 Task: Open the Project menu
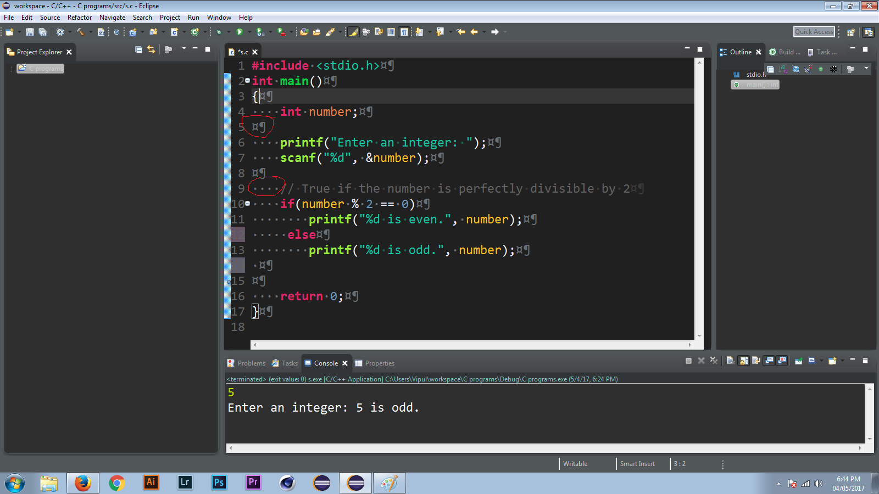[x=170, y=18]
